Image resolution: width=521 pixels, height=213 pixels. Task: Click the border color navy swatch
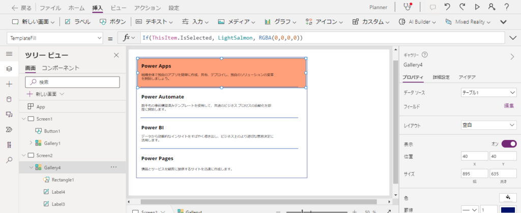508,210
